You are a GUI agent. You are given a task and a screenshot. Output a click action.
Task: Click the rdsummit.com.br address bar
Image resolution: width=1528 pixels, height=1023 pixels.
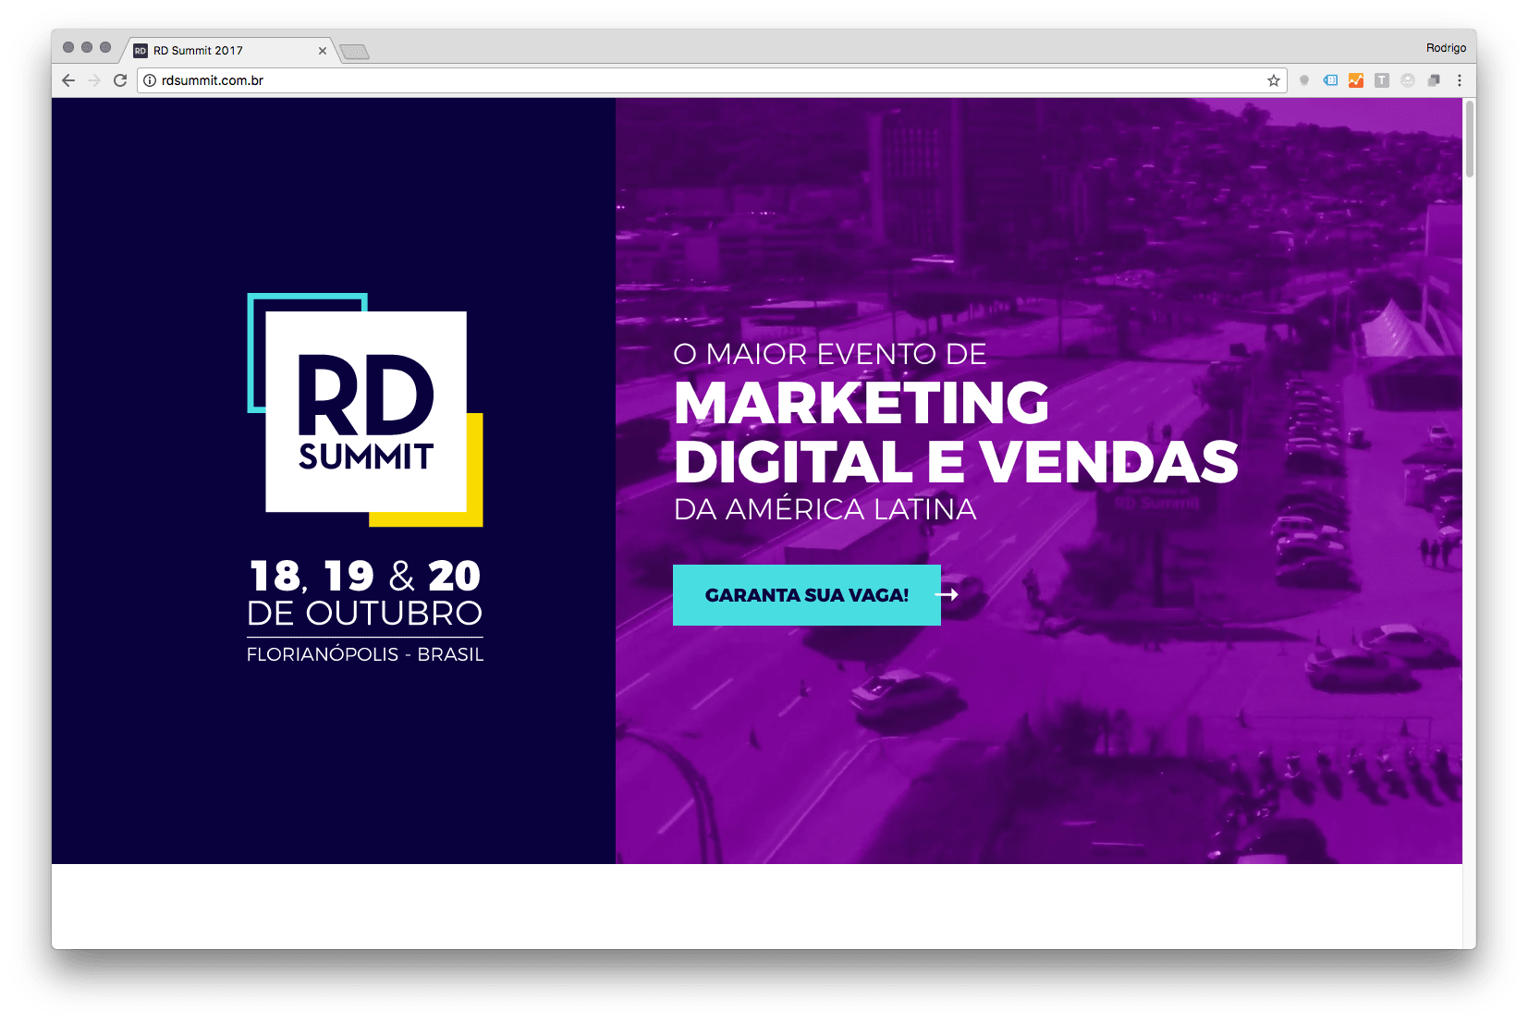point(712,80)
